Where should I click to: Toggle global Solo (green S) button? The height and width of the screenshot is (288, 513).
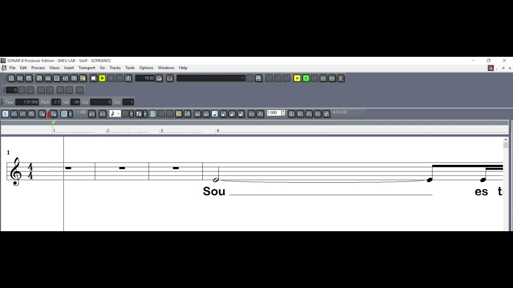[x=306, y=78]
